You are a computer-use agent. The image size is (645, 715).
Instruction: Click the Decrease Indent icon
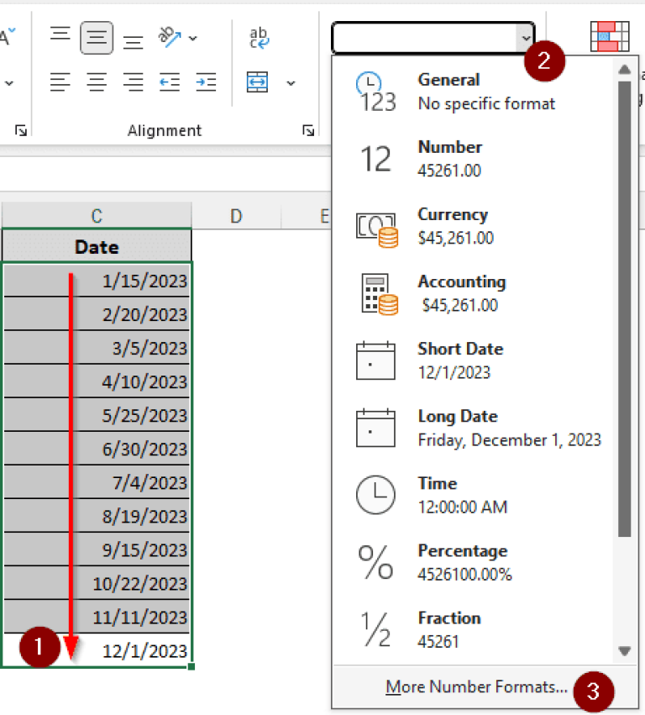[170, 82]
